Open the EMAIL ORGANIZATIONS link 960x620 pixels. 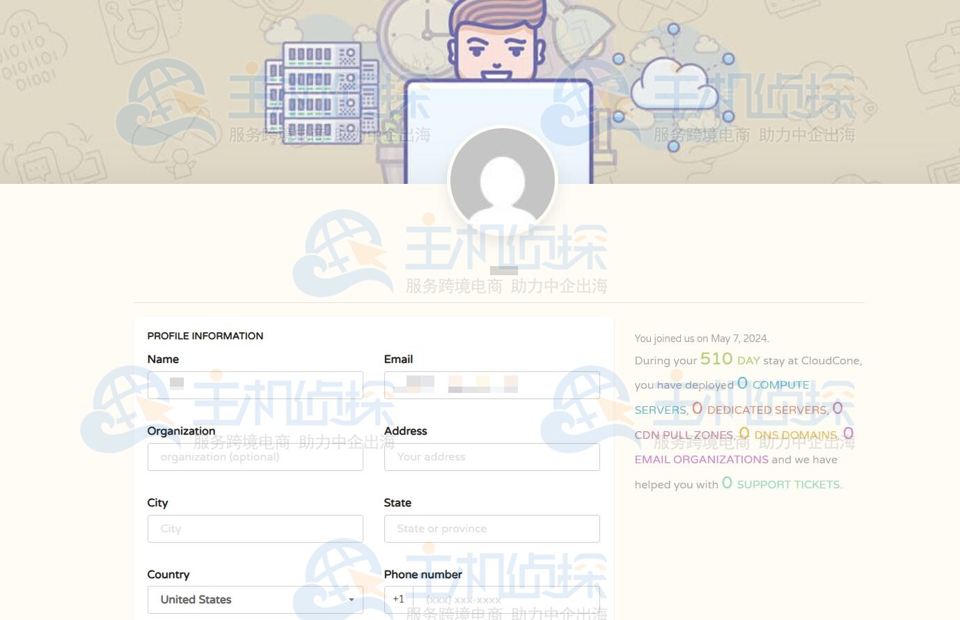(x=701, y=460)
